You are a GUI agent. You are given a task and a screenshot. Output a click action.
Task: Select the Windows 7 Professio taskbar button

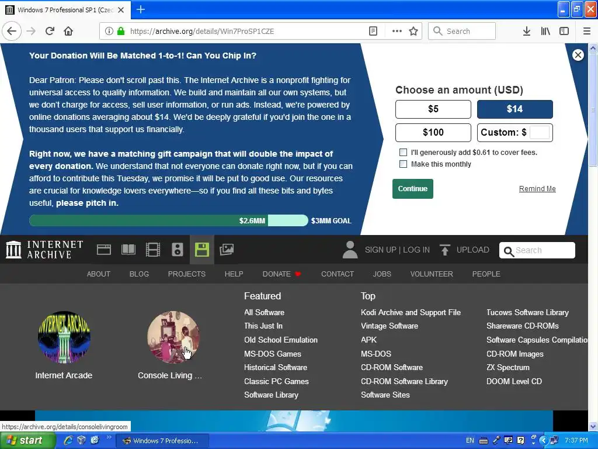pyautogui.click(x=162, y=441)
